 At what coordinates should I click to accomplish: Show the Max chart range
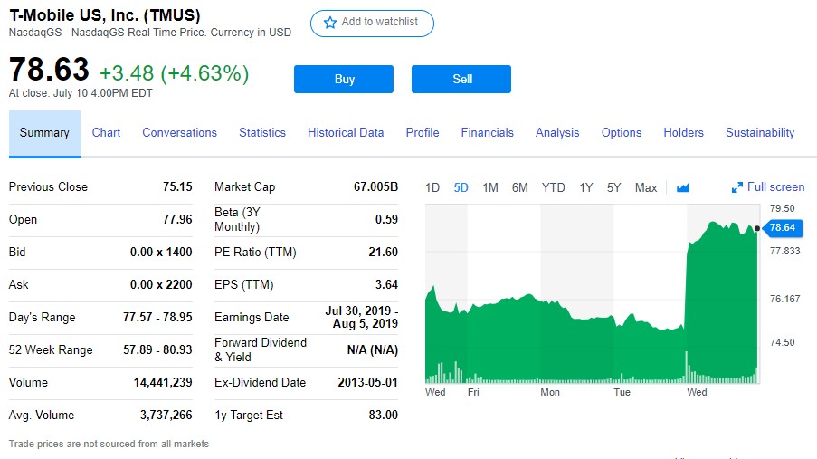click(x=646, y=187)
